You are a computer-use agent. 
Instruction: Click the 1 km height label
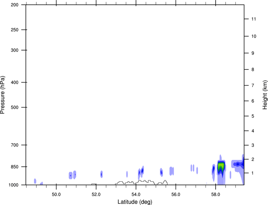(x=253, y=173)
